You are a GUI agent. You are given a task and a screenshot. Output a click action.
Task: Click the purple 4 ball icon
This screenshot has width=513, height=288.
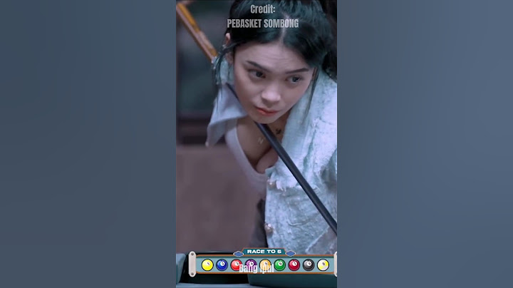pyautogui.click(x=251, y=264)
